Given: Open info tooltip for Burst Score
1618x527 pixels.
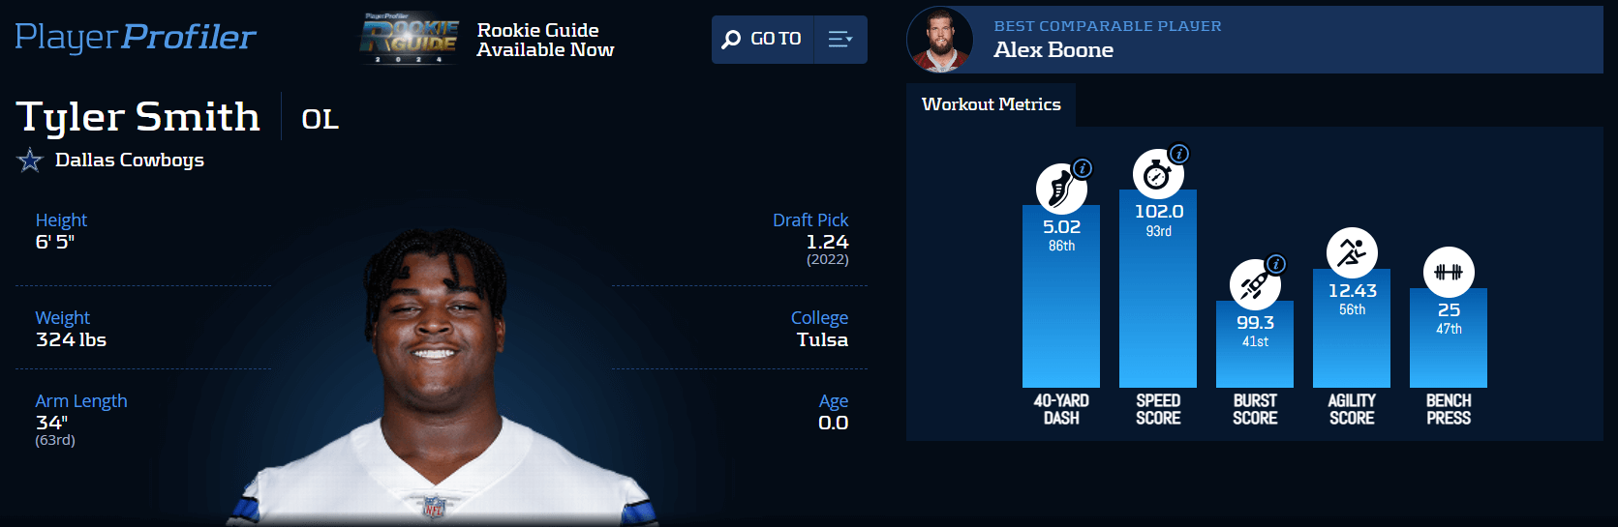Looking at the screenshot, I should pyautogui.click(x=1276, y=264).
